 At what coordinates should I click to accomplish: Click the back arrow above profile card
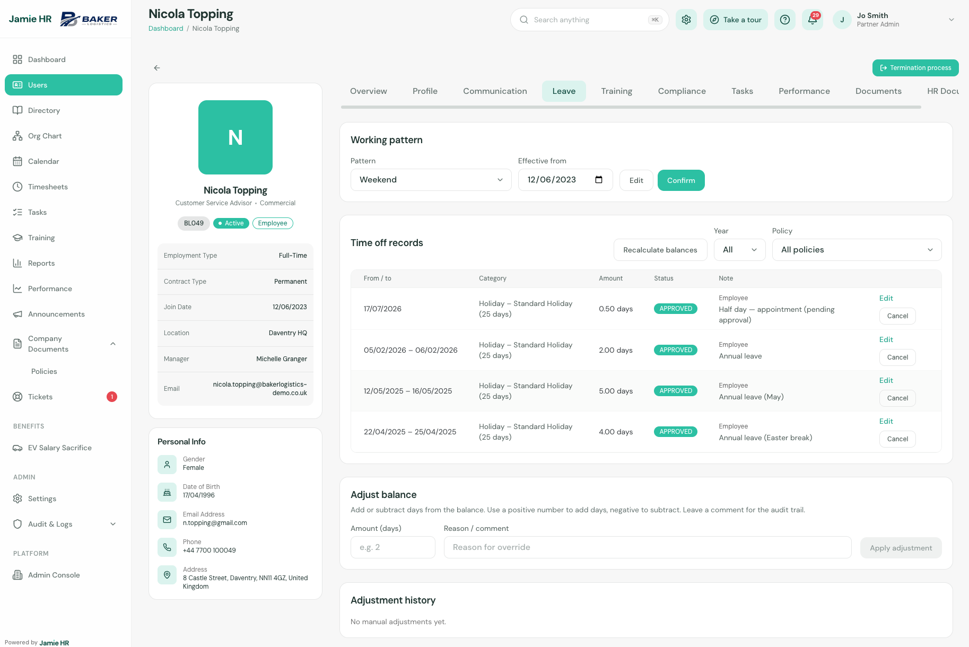pos(157,68)
